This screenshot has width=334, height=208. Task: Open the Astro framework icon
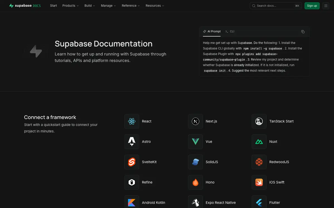click(132, 141)
